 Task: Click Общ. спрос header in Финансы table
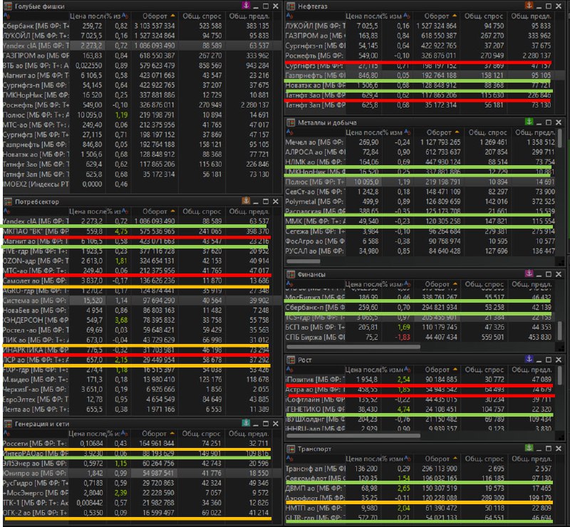click(x=484, y=284)
